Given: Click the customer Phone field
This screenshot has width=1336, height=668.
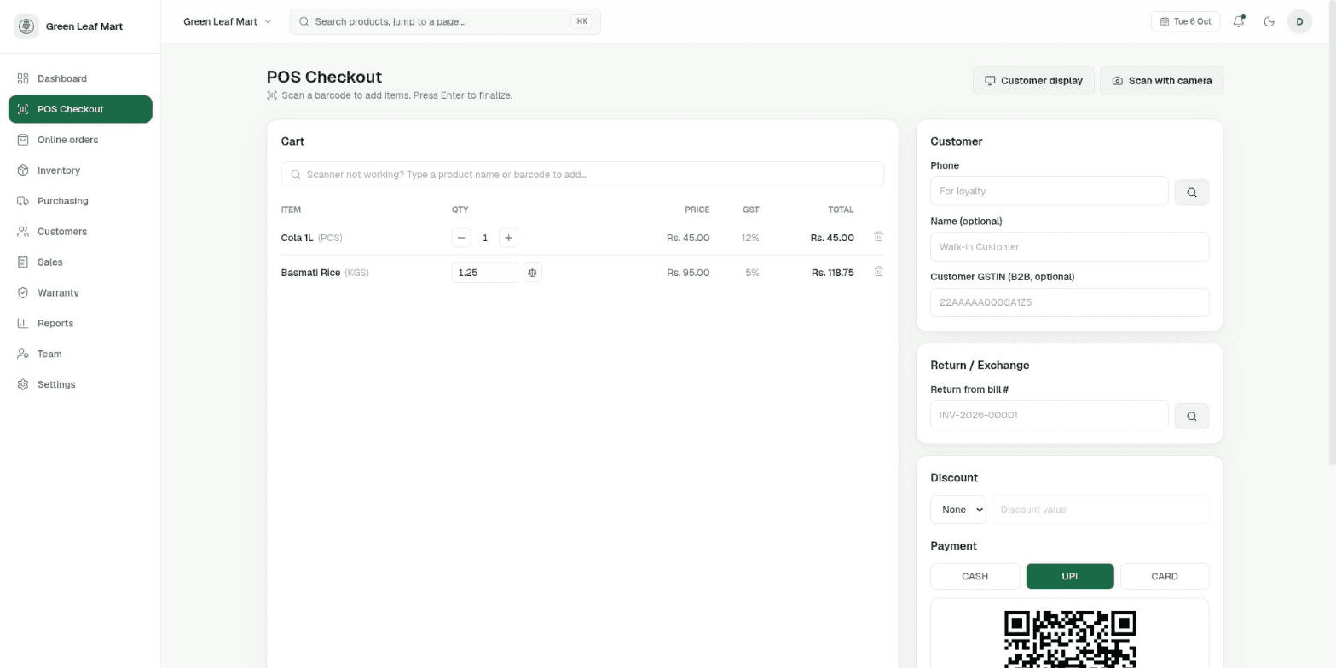Looking at the screenshot, I should pos(1049,192).
